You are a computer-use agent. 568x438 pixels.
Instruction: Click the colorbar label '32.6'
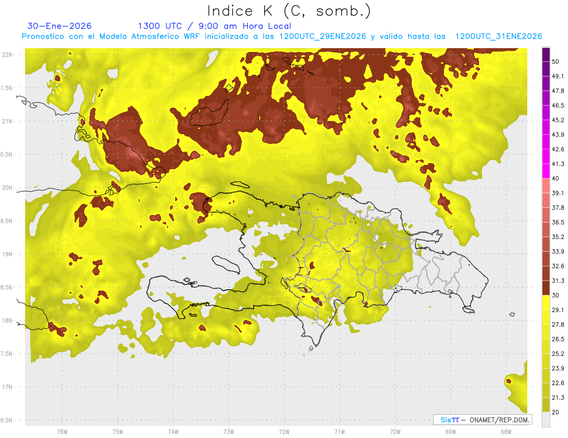[558, 266]
